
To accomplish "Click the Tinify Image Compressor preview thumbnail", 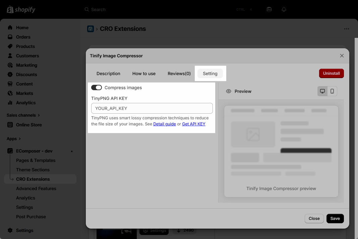I will pyautogui.click(x=281, y=151).
